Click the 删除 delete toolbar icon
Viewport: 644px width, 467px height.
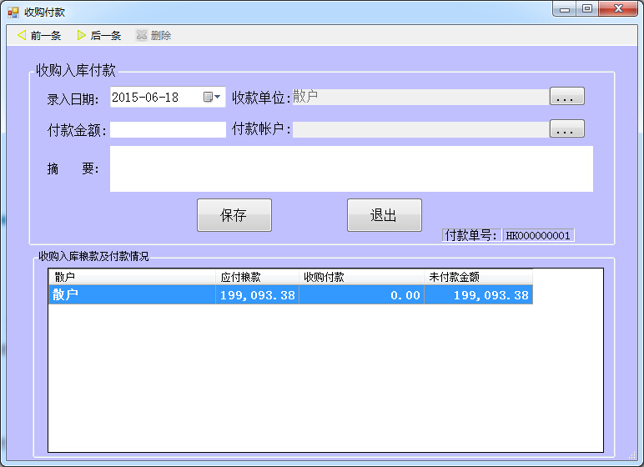pyautogui.click(x=142, y=36)
